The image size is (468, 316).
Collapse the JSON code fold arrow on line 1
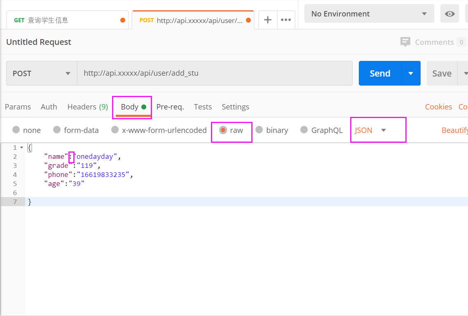click(x=21, y=147)
